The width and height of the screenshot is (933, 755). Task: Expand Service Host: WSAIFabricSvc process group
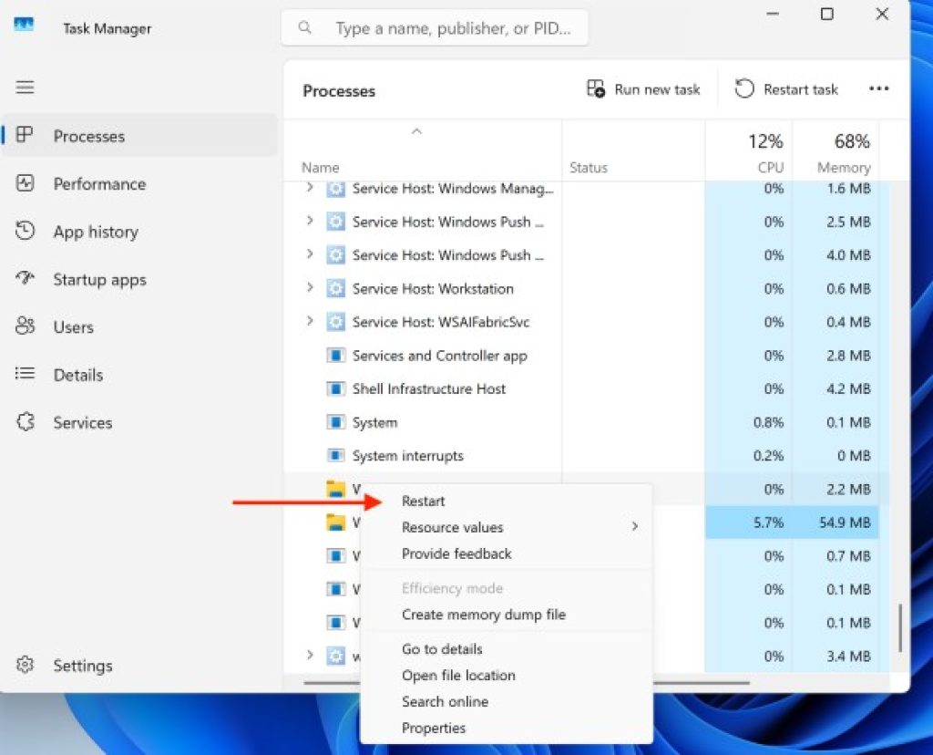(308, 322)
